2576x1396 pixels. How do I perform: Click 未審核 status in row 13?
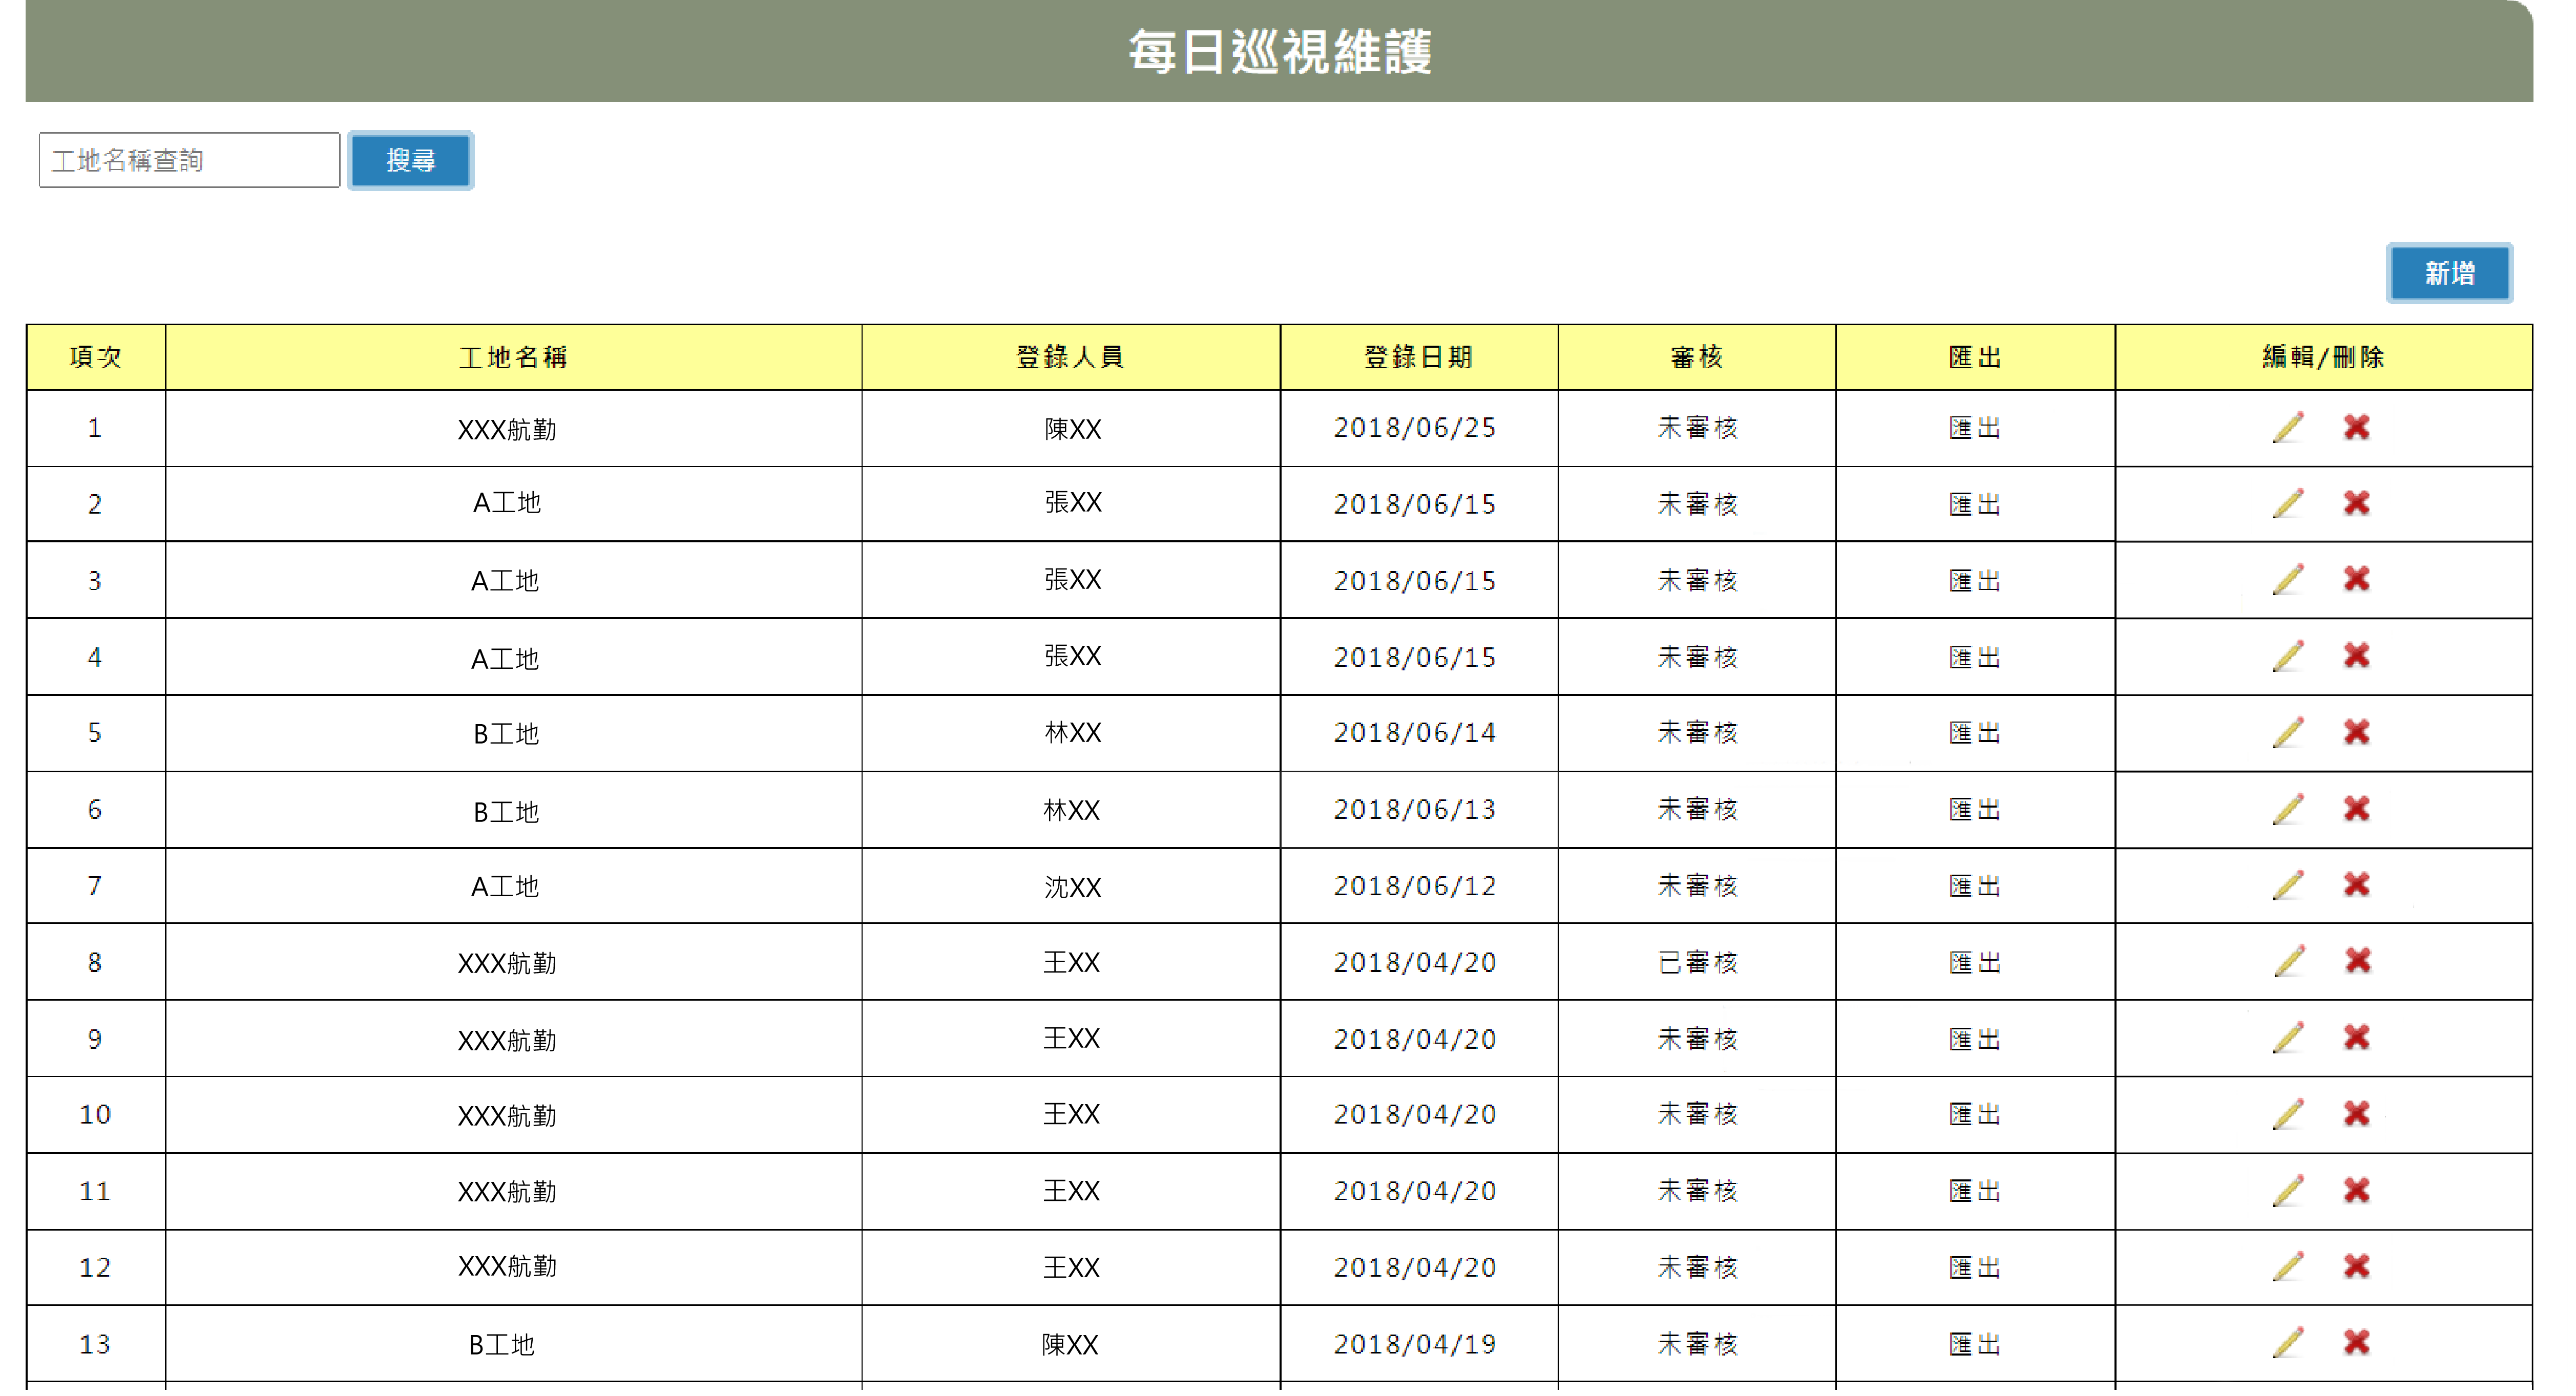(1697, 1344)
